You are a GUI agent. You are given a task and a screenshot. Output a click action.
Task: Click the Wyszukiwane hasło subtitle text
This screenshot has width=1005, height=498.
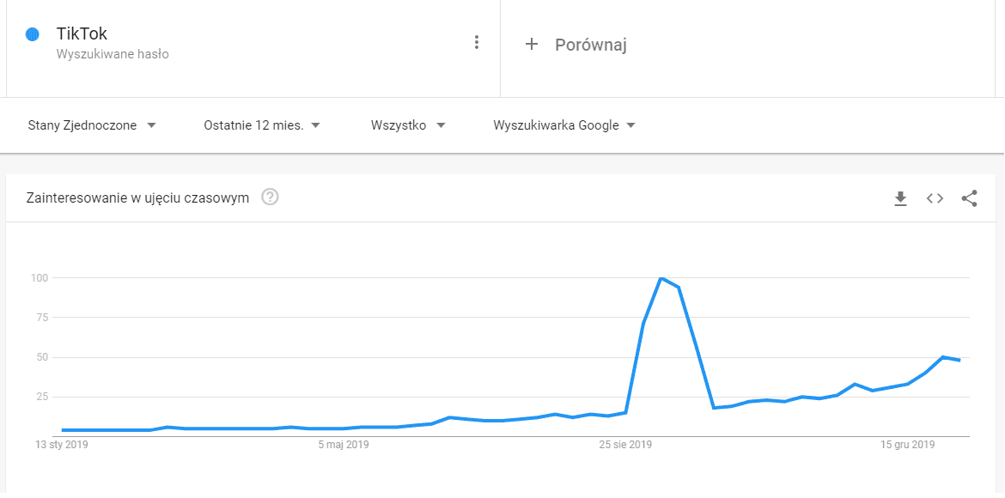(113, 54)
